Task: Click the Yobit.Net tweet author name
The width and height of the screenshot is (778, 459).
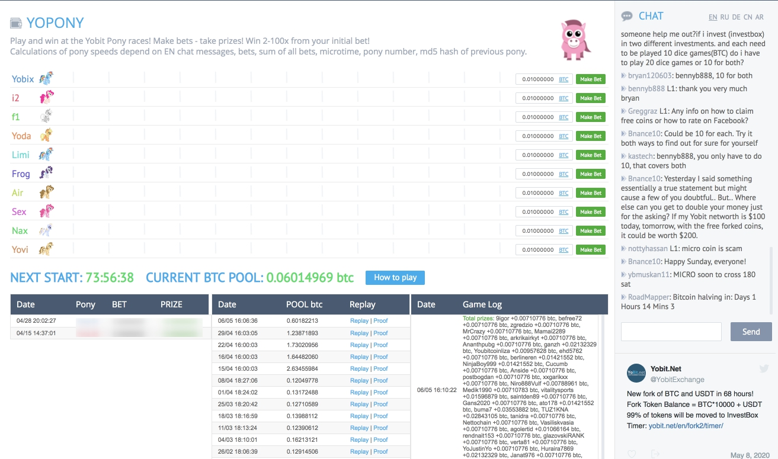Action: pyautogui.click(x=665, y=369)
